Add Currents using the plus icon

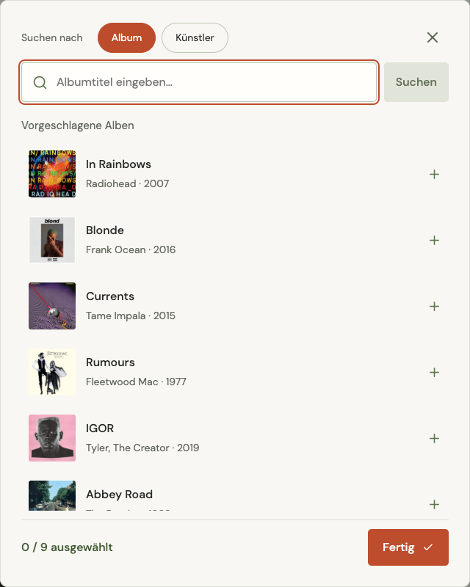point(434,306)
